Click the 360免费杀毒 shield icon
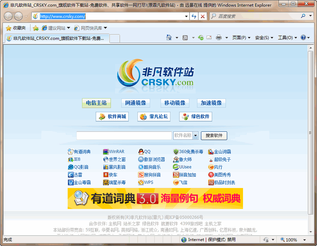This screenshot has height=246, width=317. tap(176, 151)
